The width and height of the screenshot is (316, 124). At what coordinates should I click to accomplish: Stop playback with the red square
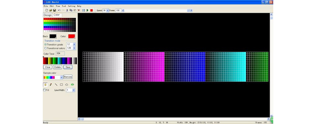click(92, 10)
